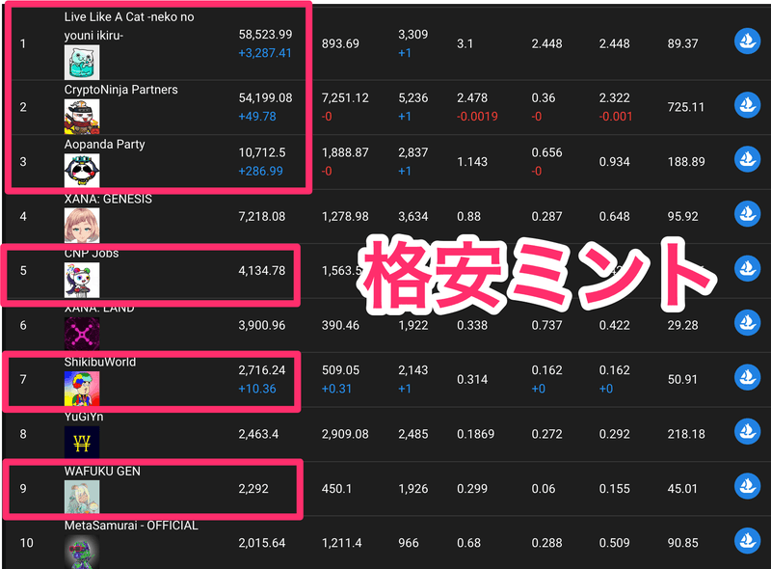771x569 pixels.
Task: Select the change value +286.99
Action: [260, 172]
